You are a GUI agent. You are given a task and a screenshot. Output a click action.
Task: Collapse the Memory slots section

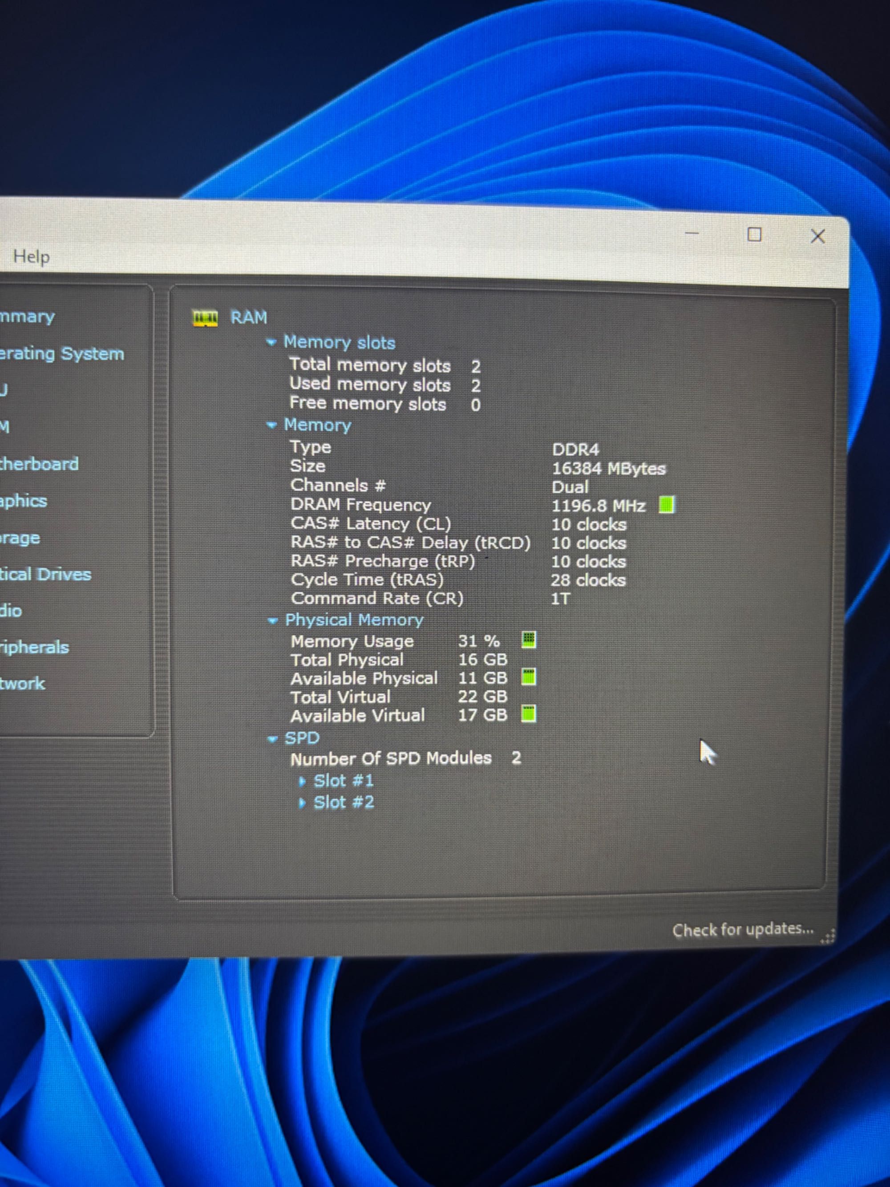click(271, 342)
